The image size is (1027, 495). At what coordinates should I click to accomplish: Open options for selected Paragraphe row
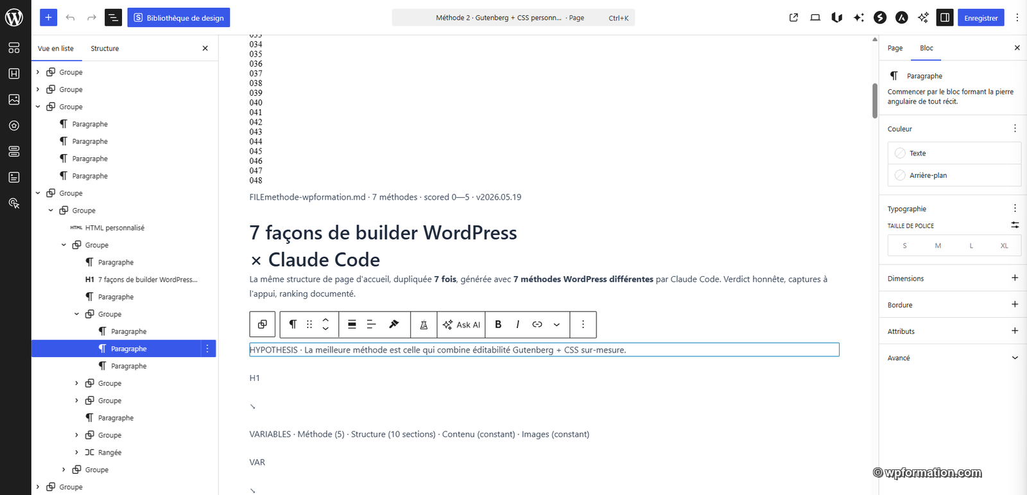coord(207,349)
